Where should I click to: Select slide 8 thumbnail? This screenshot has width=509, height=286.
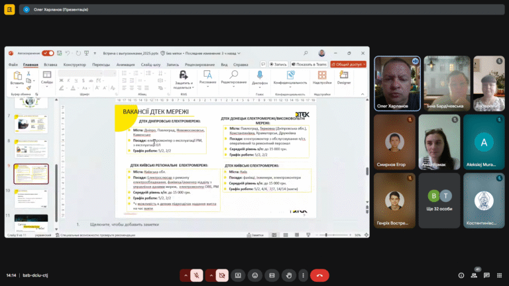31,149
